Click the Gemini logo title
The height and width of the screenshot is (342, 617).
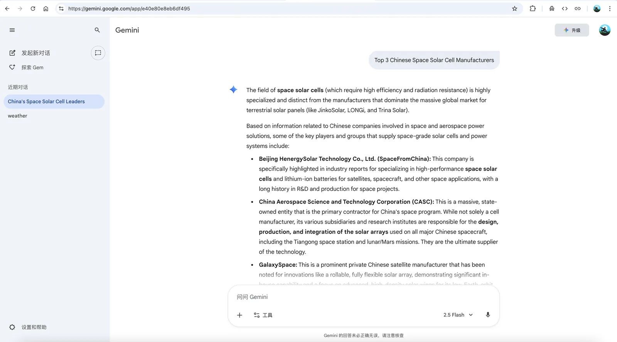[127, 30]
